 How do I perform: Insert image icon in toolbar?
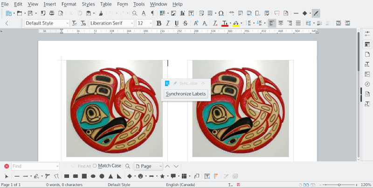coord(173,13)
